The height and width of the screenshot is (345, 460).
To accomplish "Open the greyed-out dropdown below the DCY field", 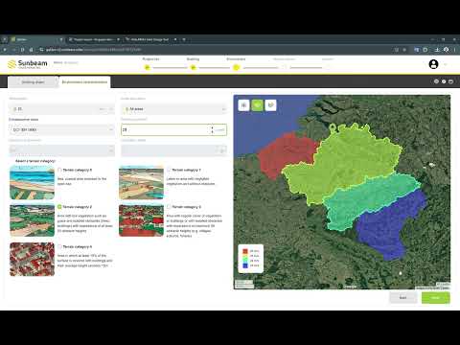I will [61, 150].
